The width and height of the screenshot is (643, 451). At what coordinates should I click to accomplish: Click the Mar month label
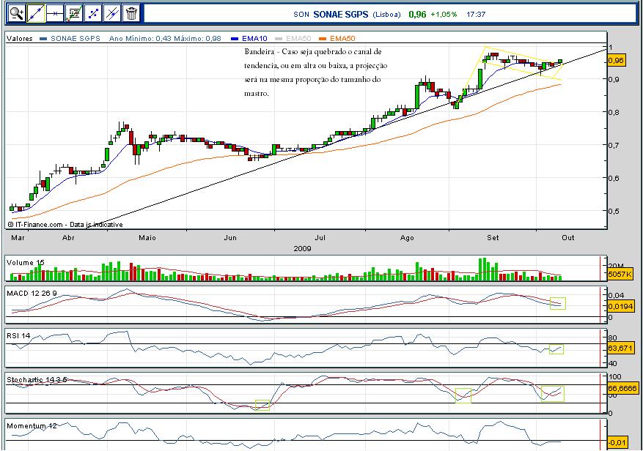click(18, 238)
